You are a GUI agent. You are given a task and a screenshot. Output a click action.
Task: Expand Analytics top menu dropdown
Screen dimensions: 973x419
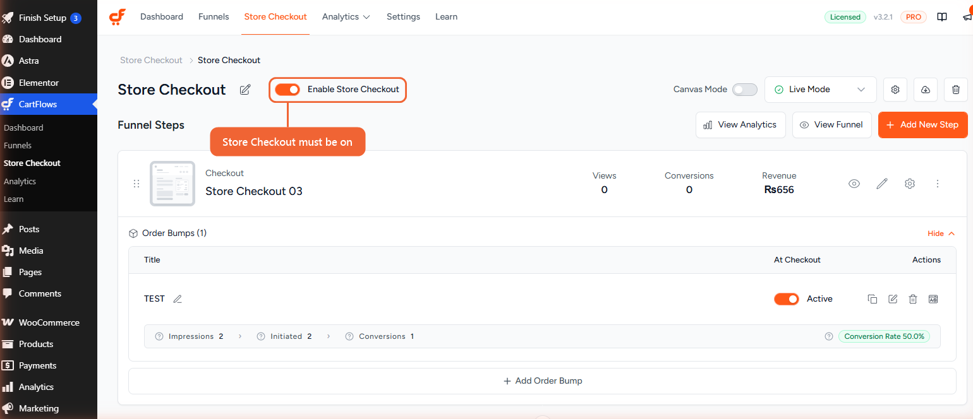[x=346, y=17]
